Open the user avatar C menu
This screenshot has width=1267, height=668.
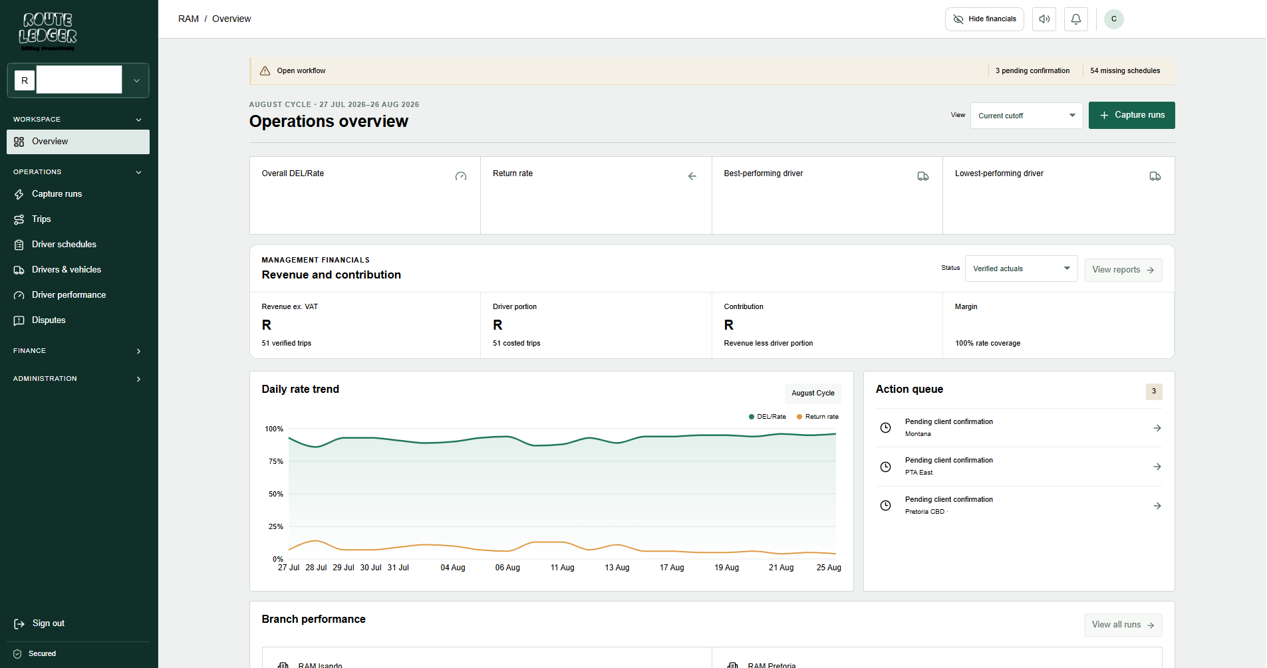1114,19
